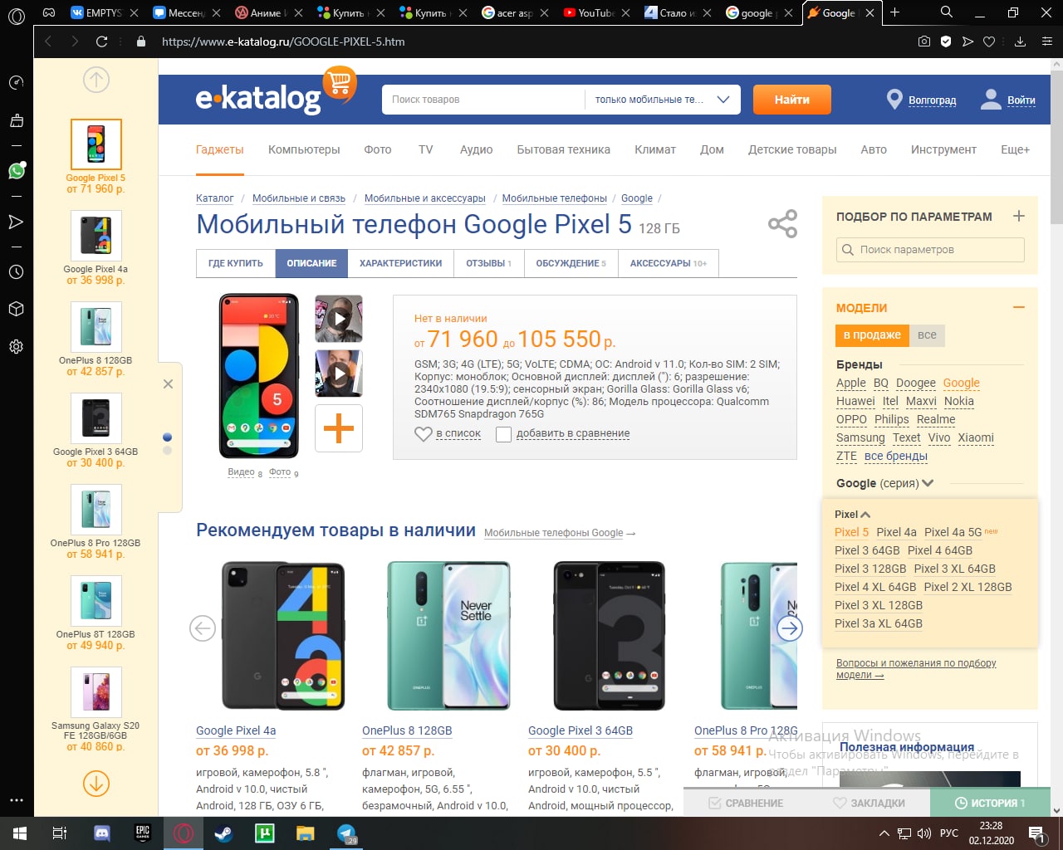Click the product search input field
1063x850 pixels.
[x=483, y=100]
